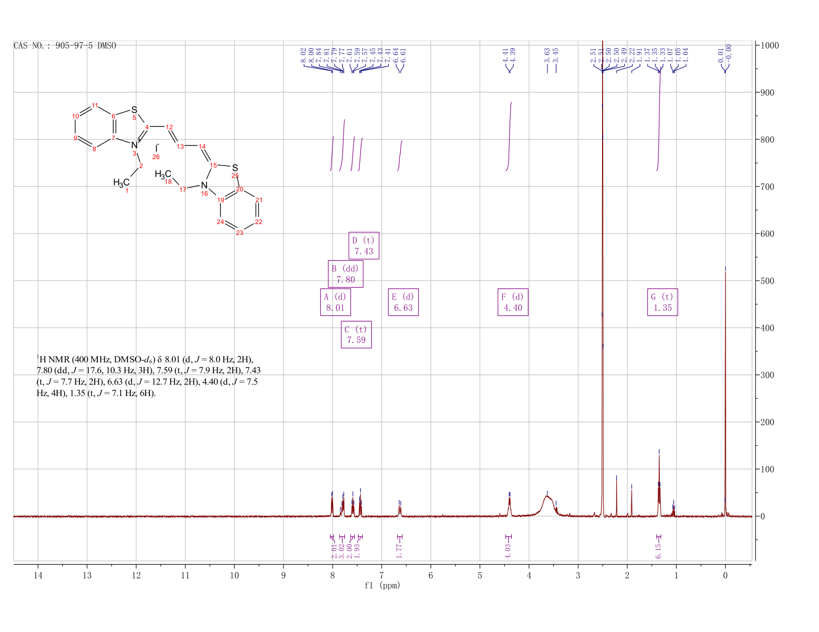Click the 'D (t) 7.43' multiplet label

point(364,245)
